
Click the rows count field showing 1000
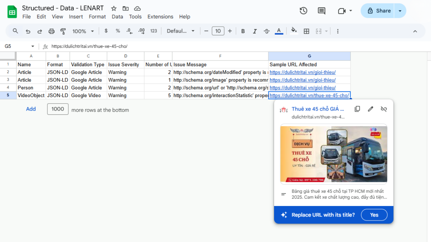(58, 109)
